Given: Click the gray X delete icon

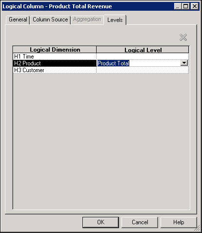Looking at the screenshot, I should (x=183, y=38).
